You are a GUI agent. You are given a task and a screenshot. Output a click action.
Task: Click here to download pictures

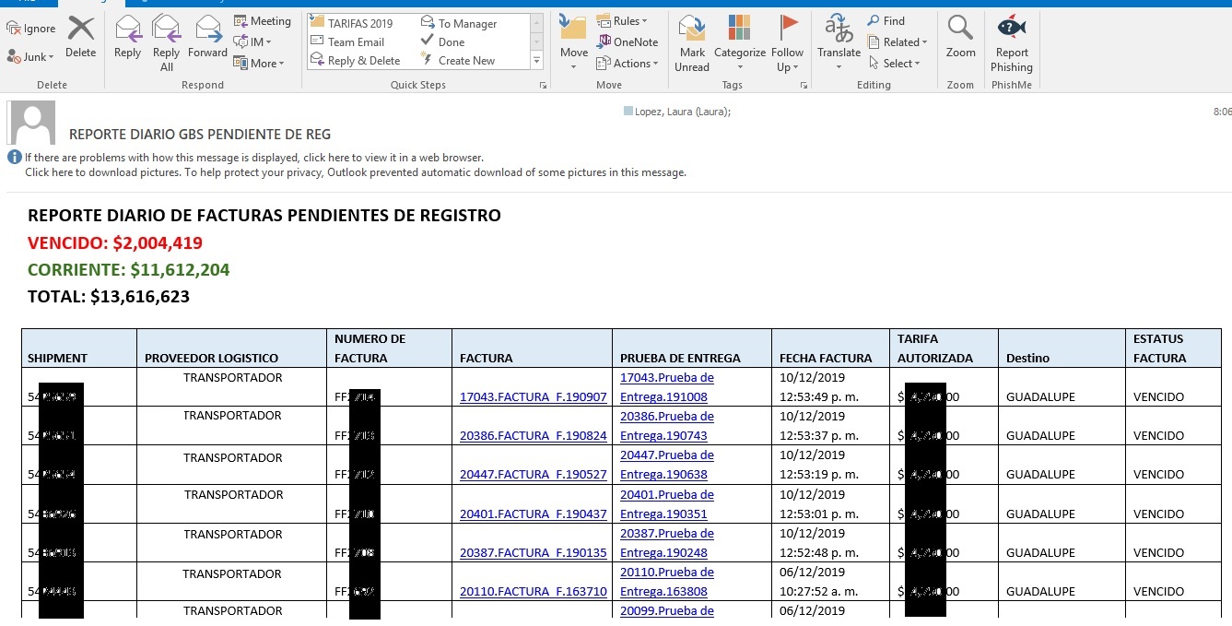point(356,172)
